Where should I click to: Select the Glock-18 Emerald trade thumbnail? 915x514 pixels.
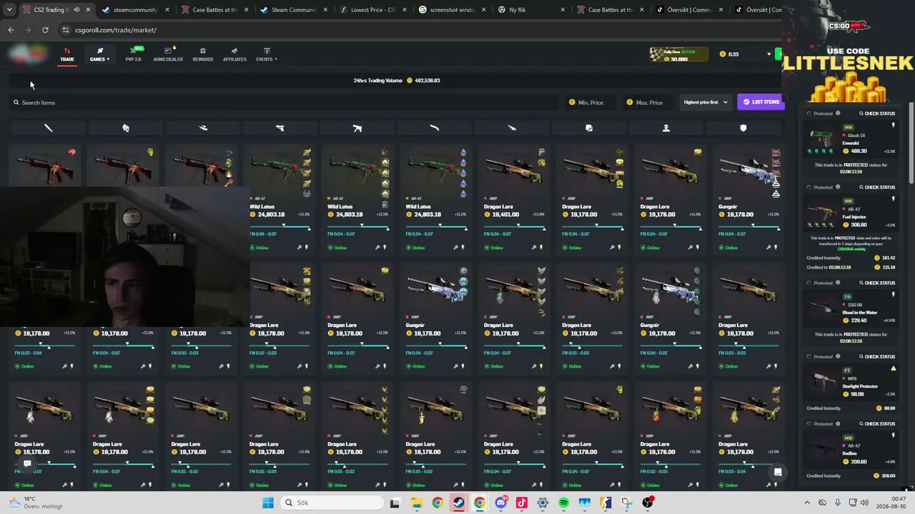click(821, 140)
